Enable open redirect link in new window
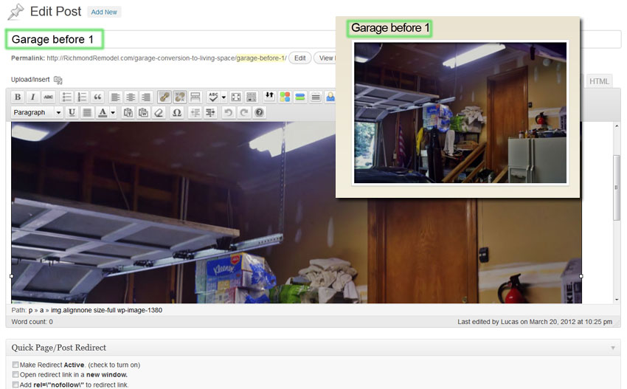Viewport: 627px width, 389px height. click(x=15, y=374)
